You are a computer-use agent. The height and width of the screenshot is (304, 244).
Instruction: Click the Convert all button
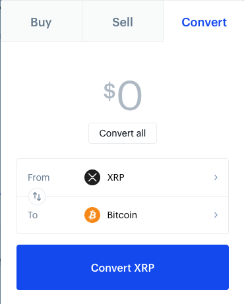coord(123,133)
